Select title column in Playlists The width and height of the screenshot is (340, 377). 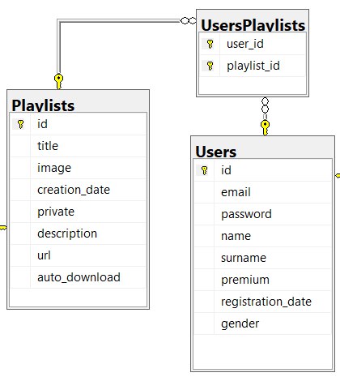coord(79,146)
